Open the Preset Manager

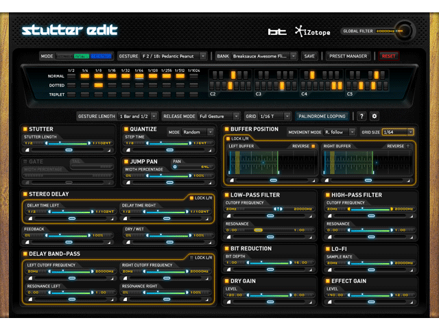point(348,56)
